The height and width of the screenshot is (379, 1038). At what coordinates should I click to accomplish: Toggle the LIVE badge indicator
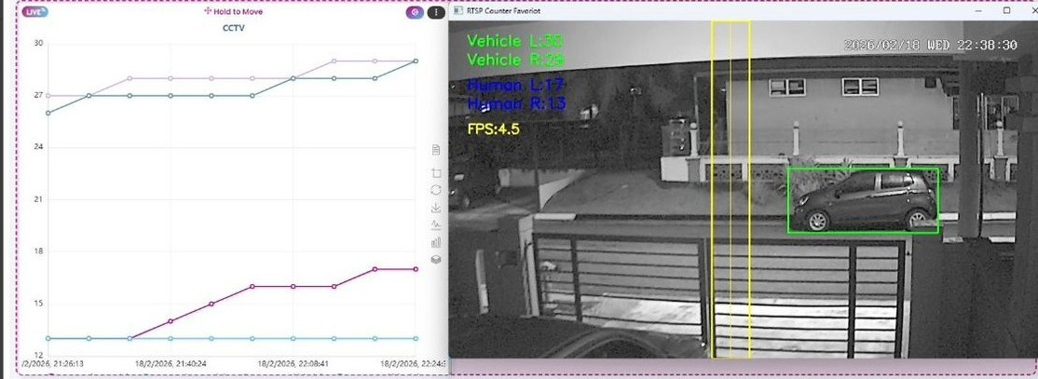point(34,12)
